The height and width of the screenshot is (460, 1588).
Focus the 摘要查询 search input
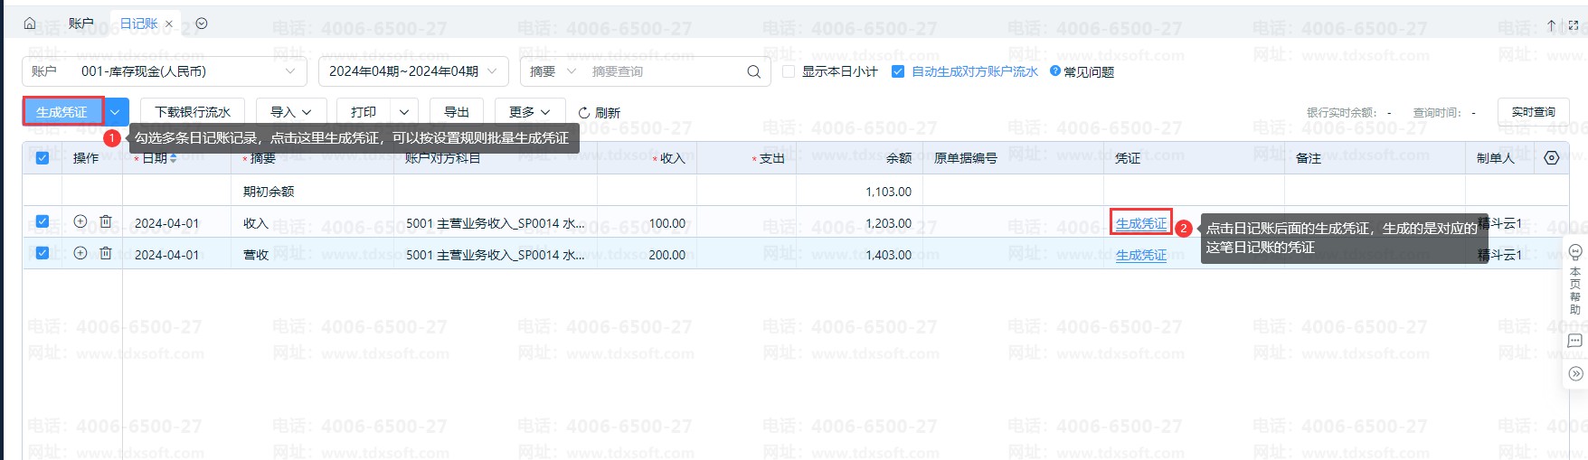click(665, 71)
